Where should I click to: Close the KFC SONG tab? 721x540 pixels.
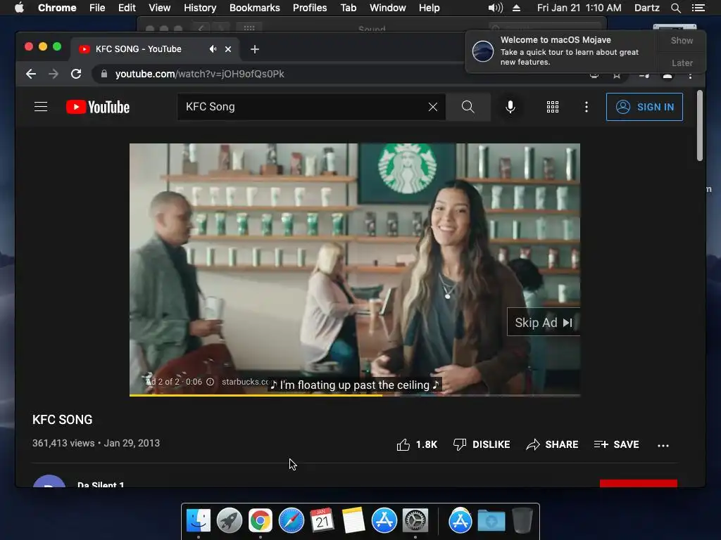pos(228,49)
